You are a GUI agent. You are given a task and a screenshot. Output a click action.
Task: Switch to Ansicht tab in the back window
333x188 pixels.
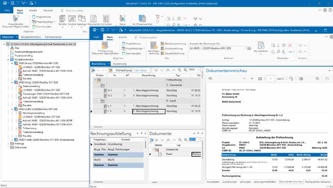pos(33,10)
